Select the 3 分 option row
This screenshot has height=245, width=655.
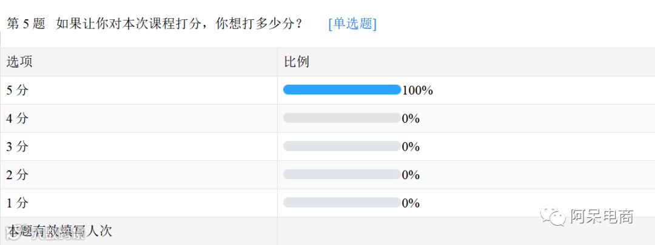click(18, 146)
